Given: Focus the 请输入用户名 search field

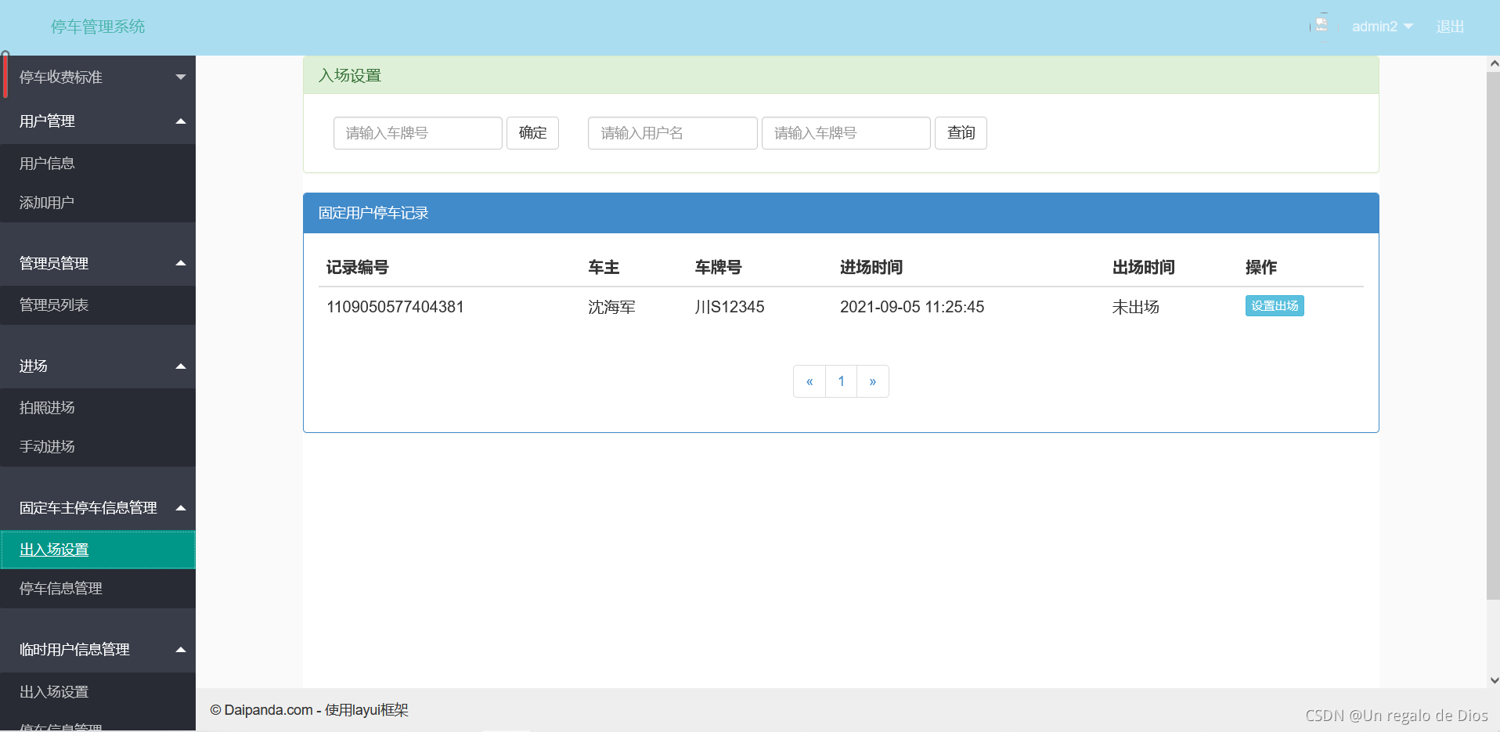Looking at the screenshot, I should 672,133.
